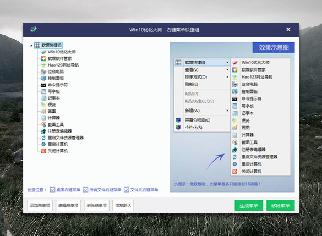The width and height of the screenshot is (322, 236).
Task: Select the 记事本 icon in the tree
Action: pos(43,98)
